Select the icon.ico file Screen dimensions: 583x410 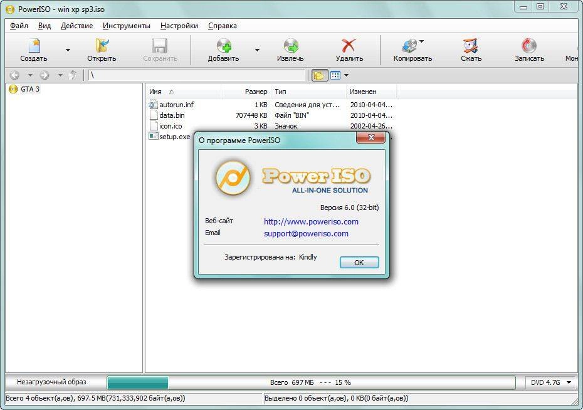(x=171, y=127)
